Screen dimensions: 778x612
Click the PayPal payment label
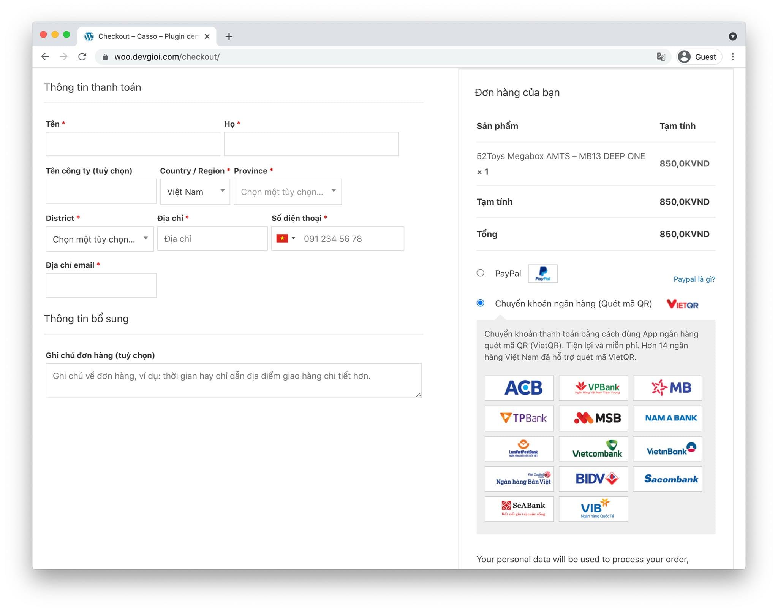[x=508, y=274]
